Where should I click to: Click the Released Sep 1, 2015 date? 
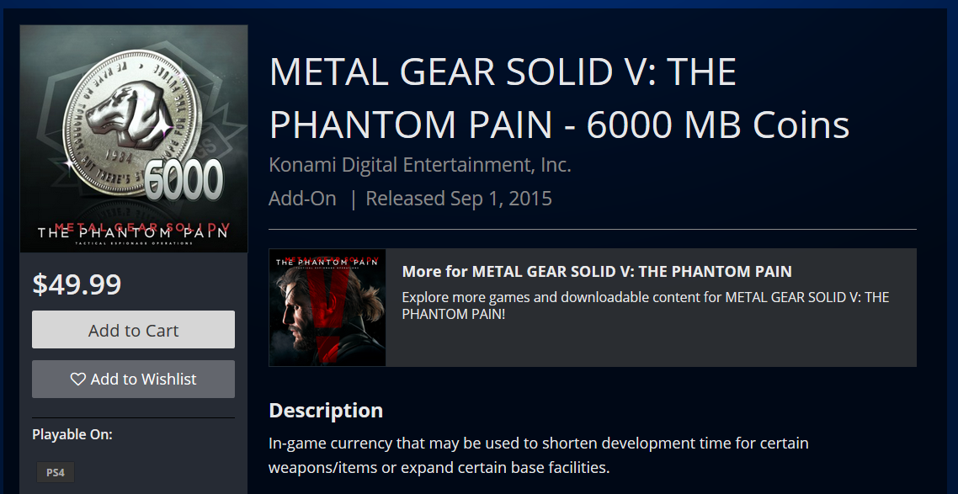pyautogui.click(x=459, y=199)
